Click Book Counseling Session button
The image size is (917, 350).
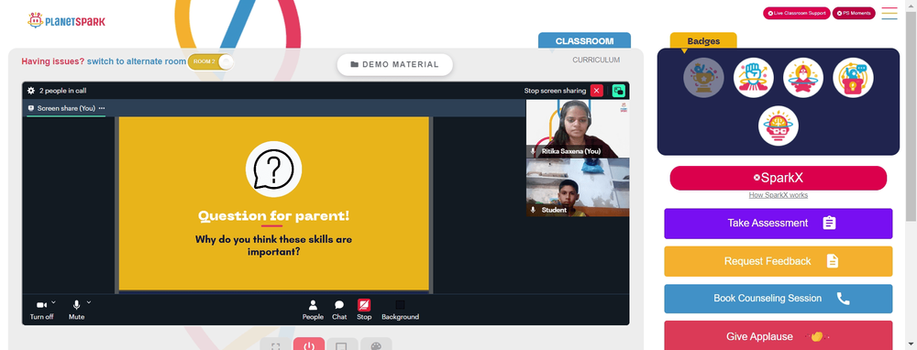click(778, 299)
